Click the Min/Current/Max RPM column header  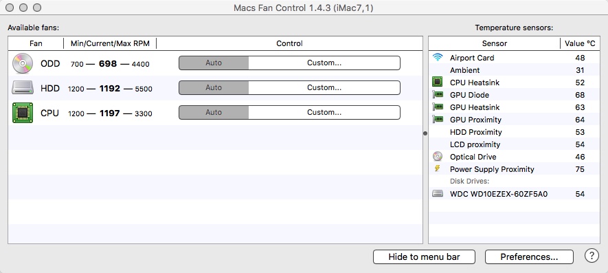click(110, 43)
